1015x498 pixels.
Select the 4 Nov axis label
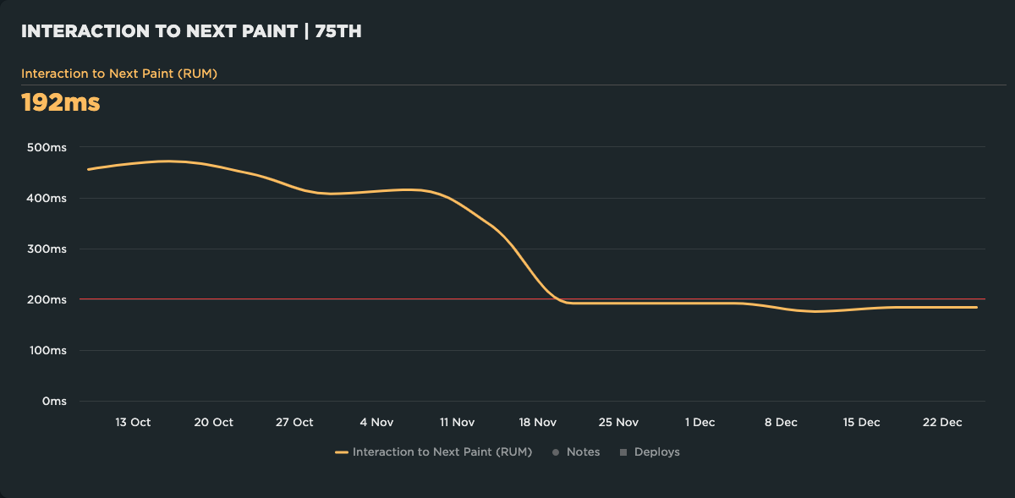[x=376, y=422]
